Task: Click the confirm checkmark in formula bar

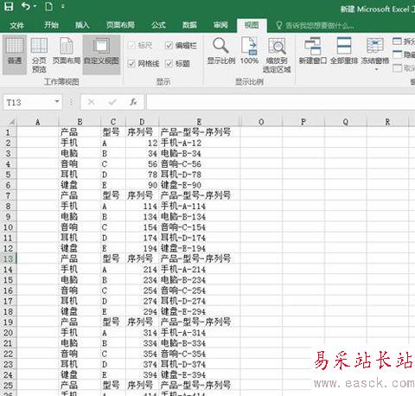Action: click(112, 102)
